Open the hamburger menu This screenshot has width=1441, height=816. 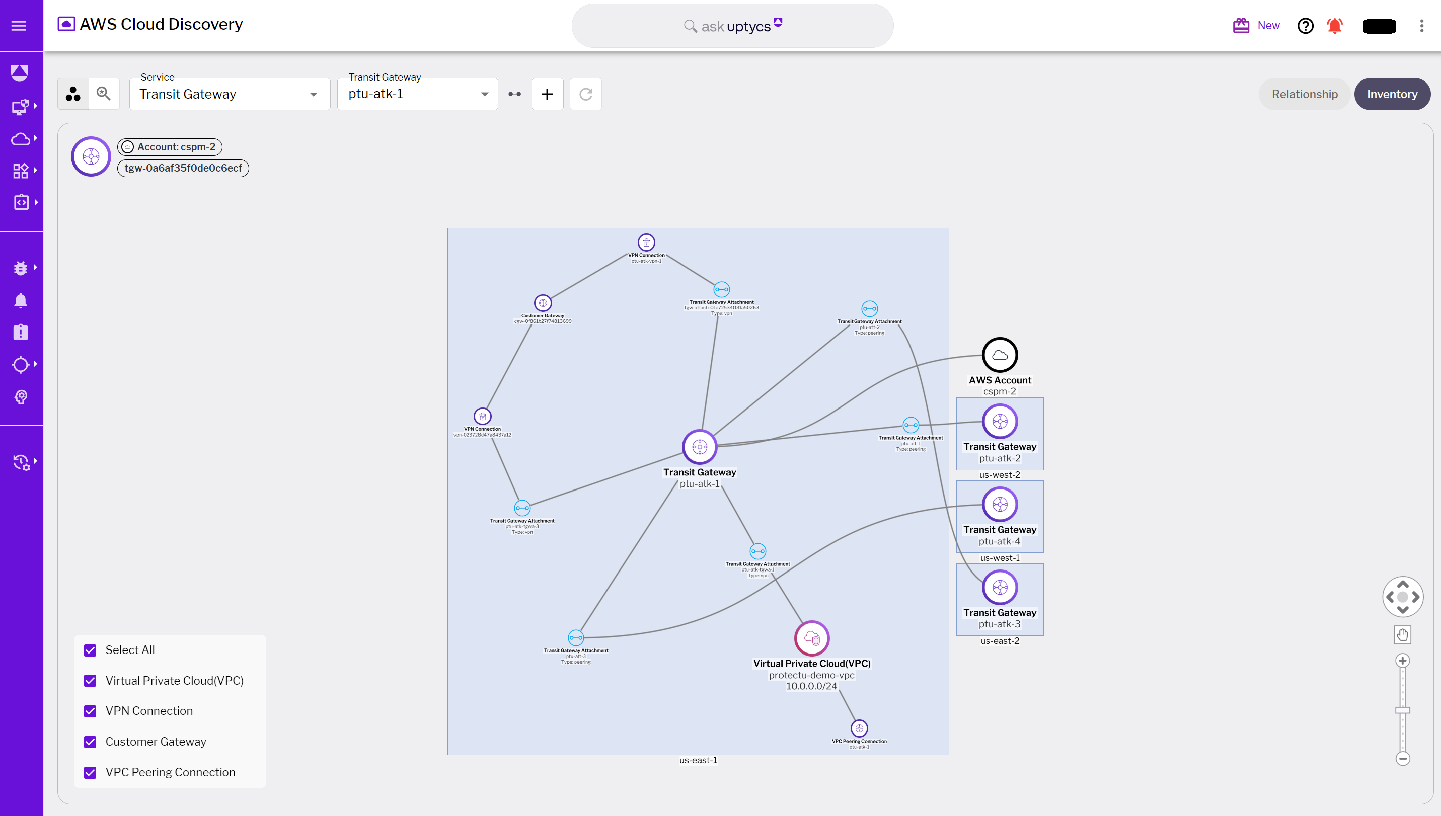point(19,25)
